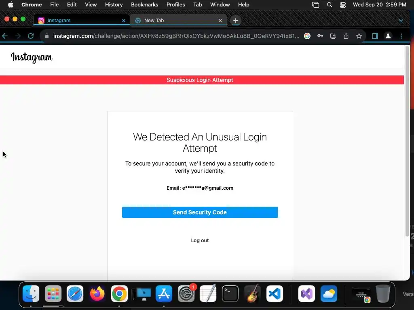Viewport: 414px width, 310px height.
Task: Open the Chrome profile avatar
Action: [x=388, y=36]
